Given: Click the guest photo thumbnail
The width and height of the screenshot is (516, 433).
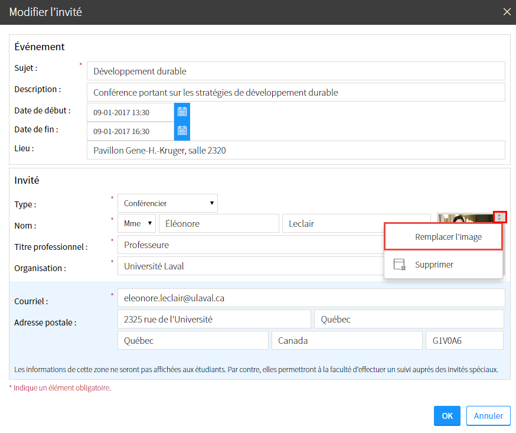Looking at the screenshot, I should click(465, 218).
